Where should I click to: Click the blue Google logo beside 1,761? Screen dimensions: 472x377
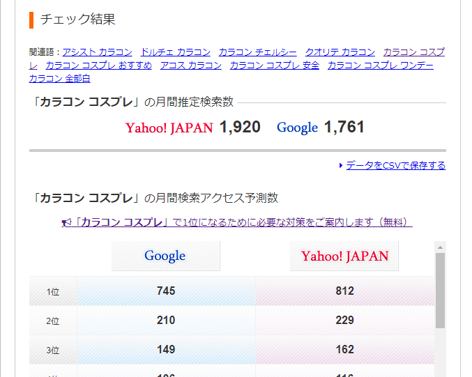(298, 128)
